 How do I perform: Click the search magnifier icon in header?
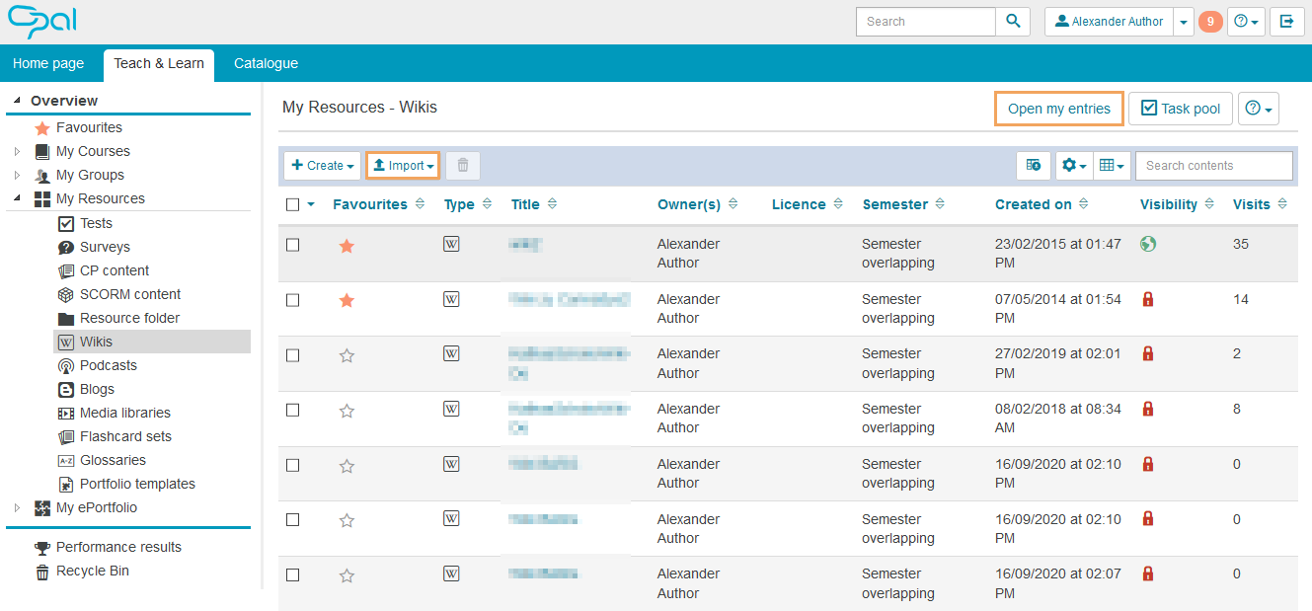[1013, 22]
